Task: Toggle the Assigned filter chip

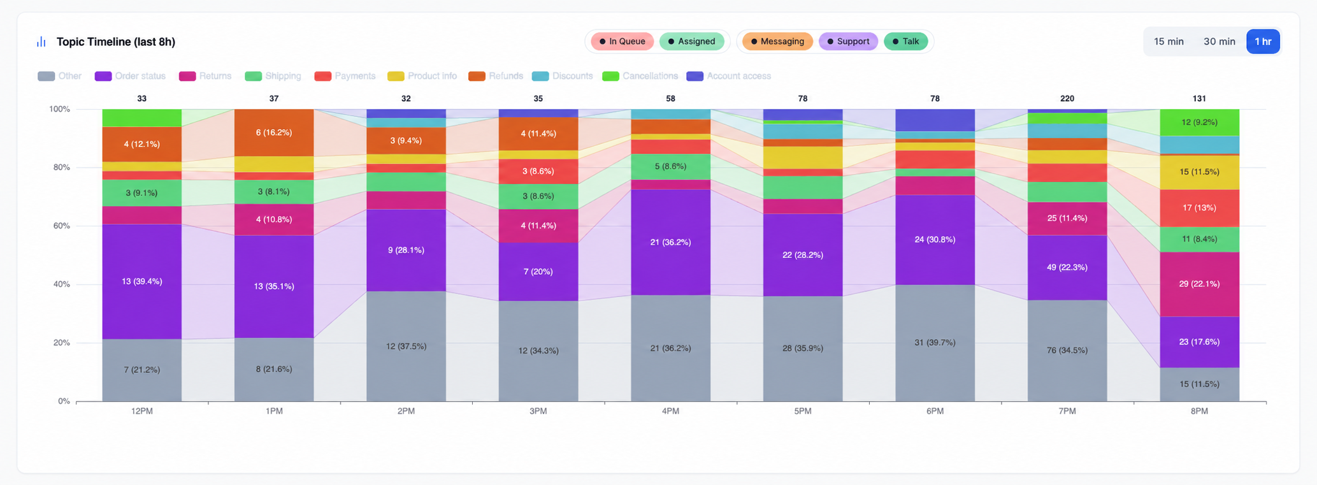Action: pos(691,41)
